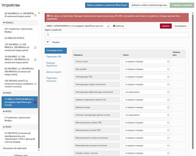
Task: Open polling dropdown for Уровень модуляции горелки
Action: pos(146,100)
